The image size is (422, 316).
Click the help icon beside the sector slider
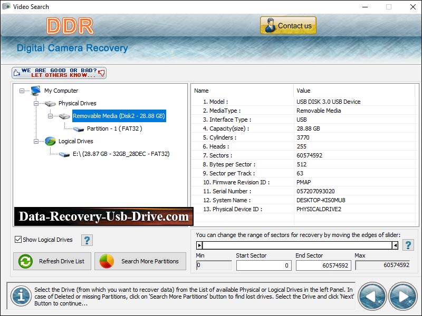408,245
